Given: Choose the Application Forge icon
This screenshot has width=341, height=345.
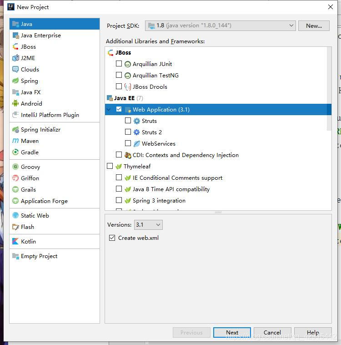Looking at the screenshot, I should pos(15,201).
